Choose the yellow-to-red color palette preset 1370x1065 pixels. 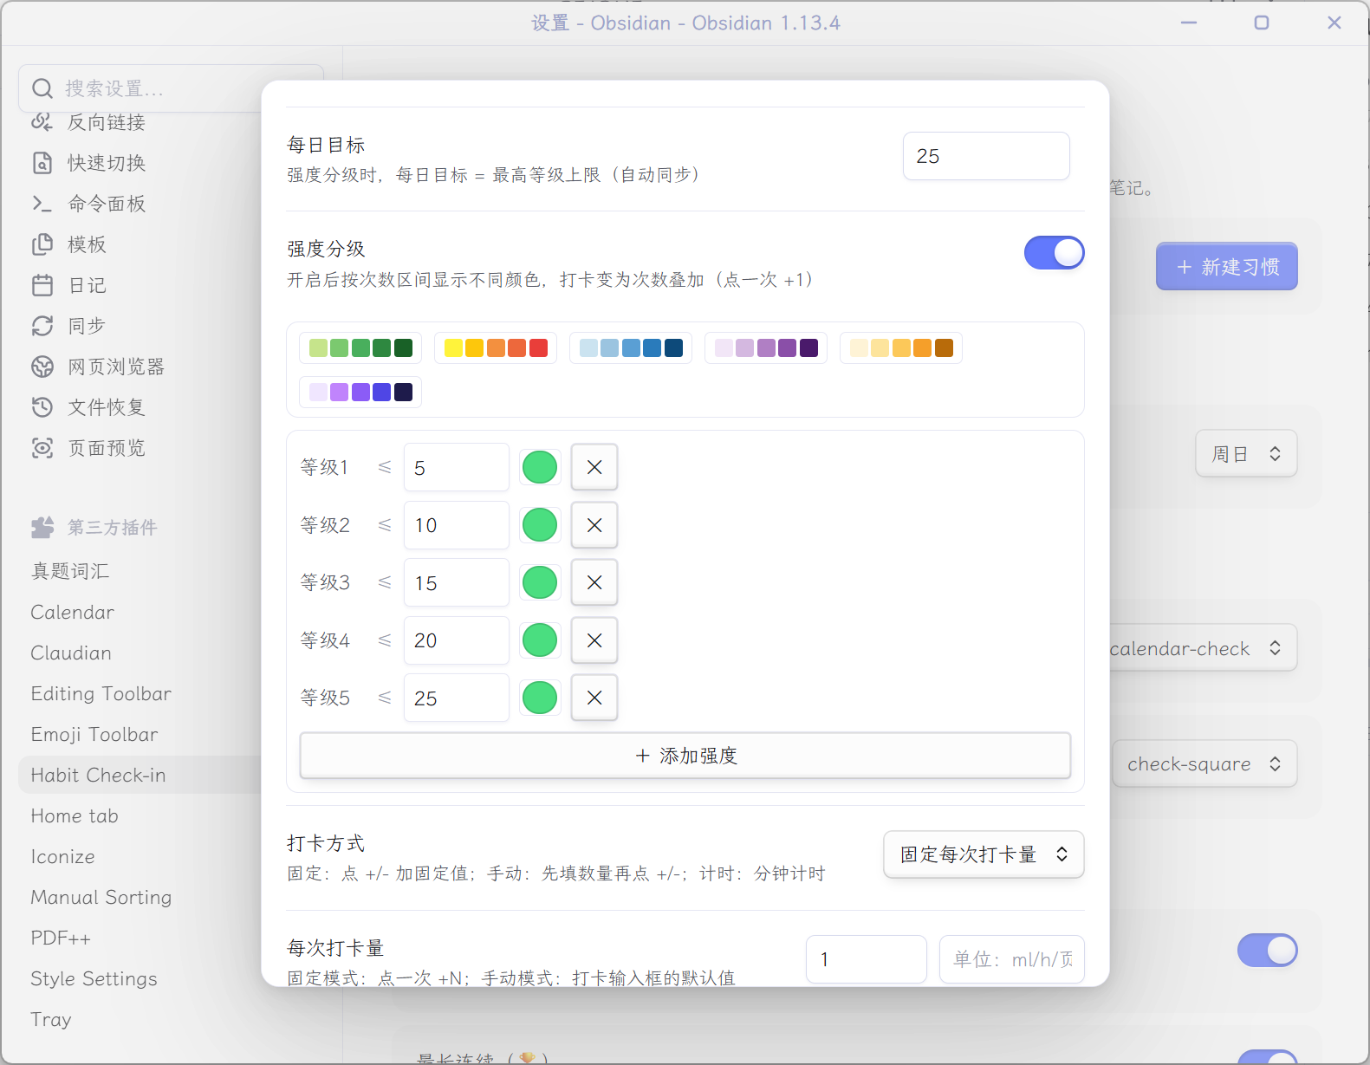pyautogui.click(x=496, y=347)
